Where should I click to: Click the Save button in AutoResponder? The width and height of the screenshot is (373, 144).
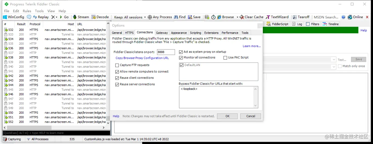click(359, 59)
